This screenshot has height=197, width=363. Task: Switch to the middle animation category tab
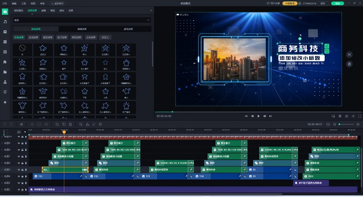[x=82, y=29]
